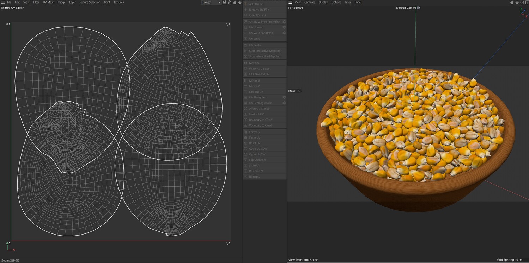Viewport: 529px width, 263px height.
Task: Open the Edit menu in UV editor
Action: [17, 2]
